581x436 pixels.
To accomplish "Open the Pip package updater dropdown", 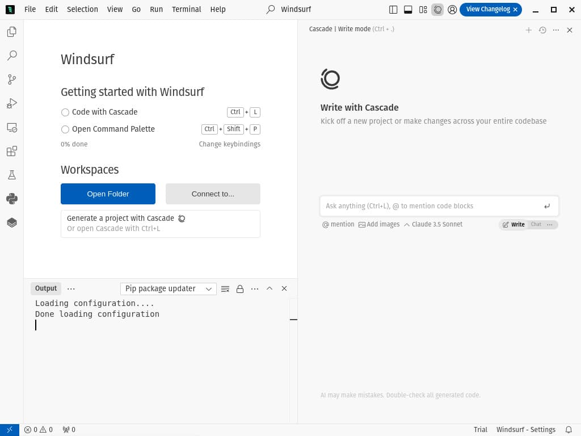I will 168,288.
